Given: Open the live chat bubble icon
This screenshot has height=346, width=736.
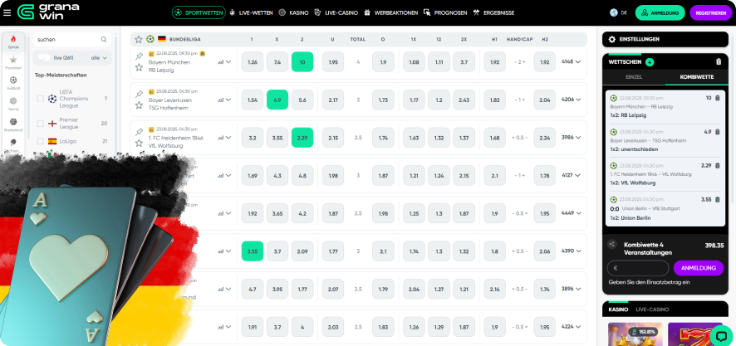Looking at the screenshot, I should click(718, 331).
